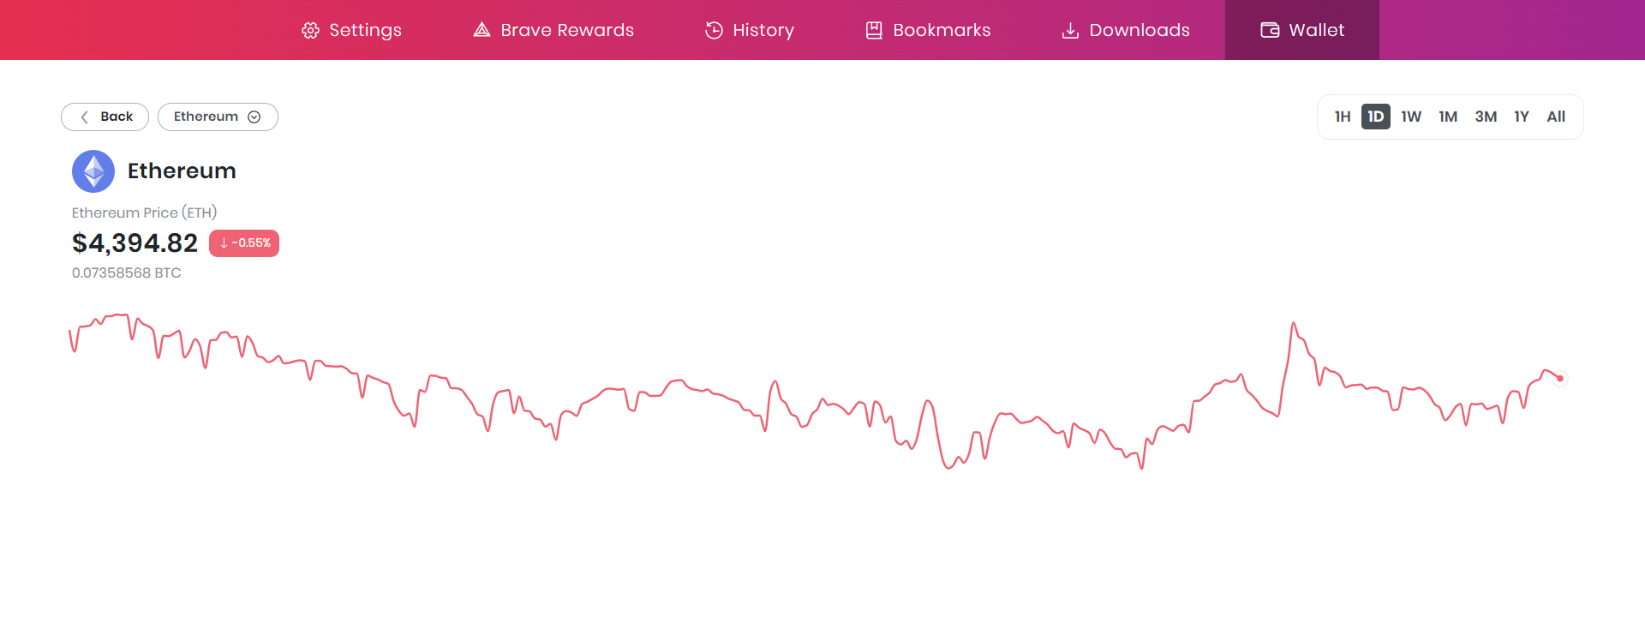1645x617 pixels.
Task: Click the History clock icon
Action: pos(714,31)
